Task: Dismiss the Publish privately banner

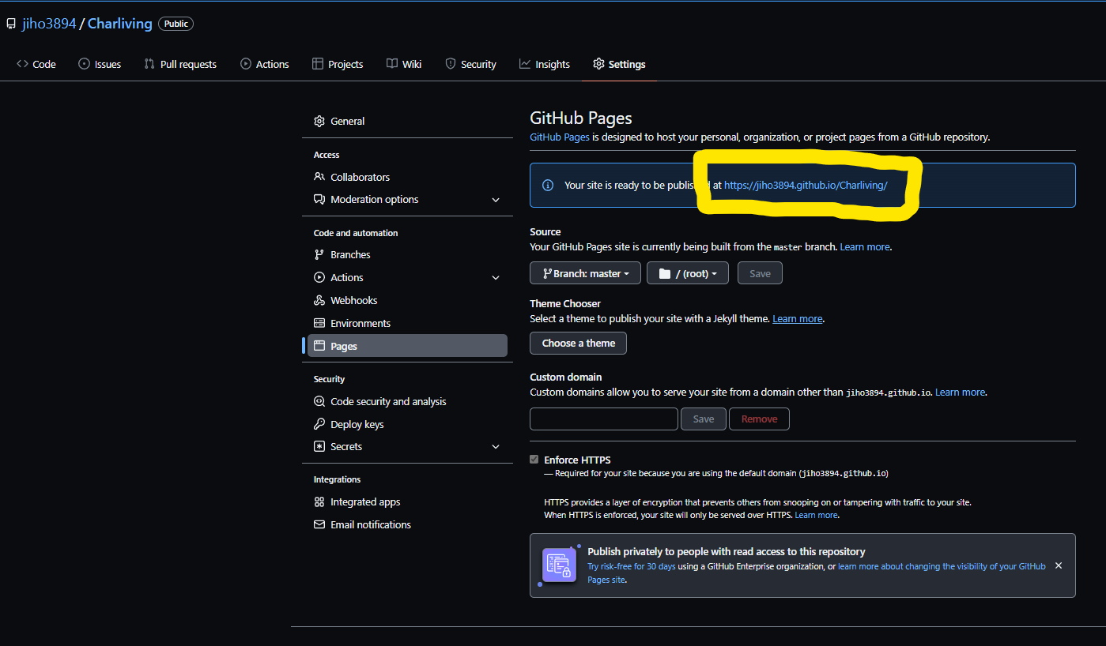Action: [1059, 565]
